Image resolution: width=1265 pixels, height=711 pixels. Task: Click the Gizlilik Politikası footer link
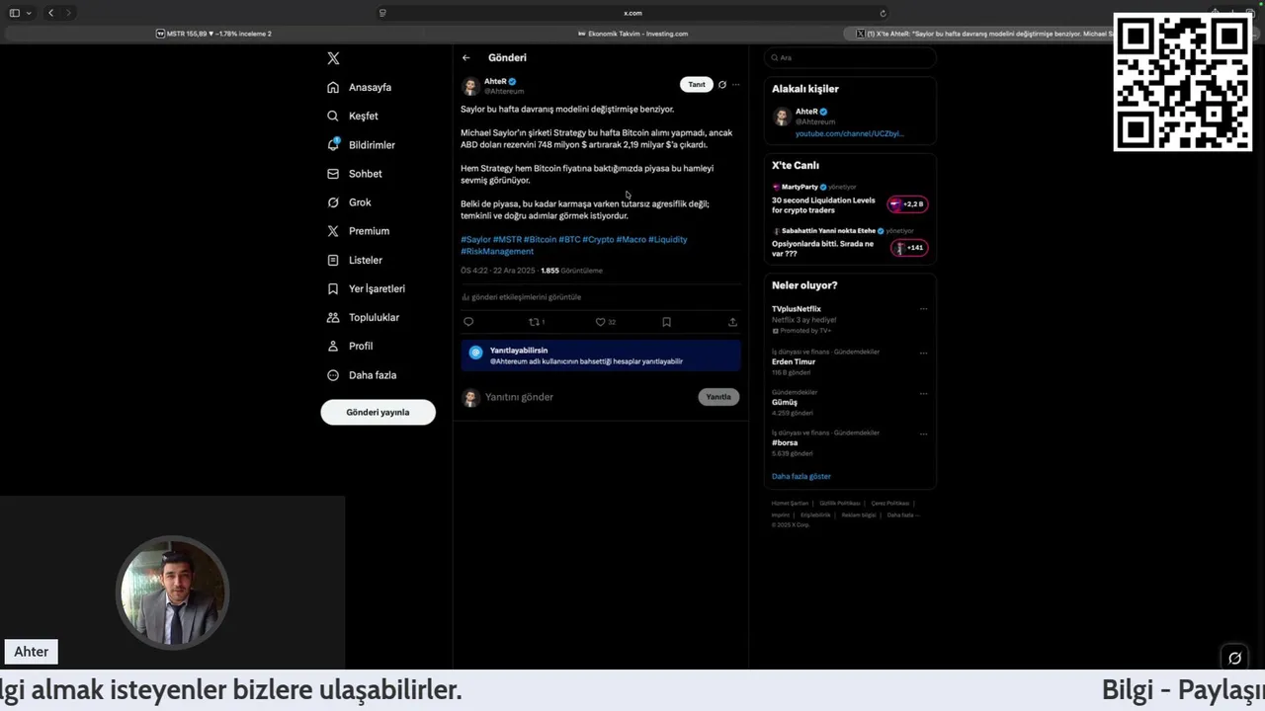point(839,503)
